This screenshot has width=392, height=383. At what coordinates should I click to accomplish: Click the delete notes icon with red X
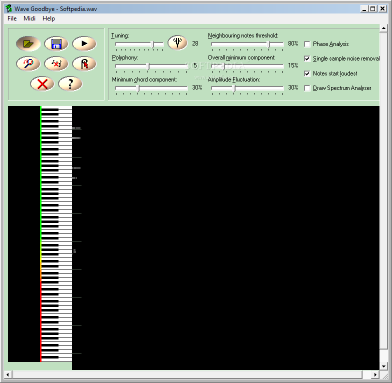click(56, 63)
